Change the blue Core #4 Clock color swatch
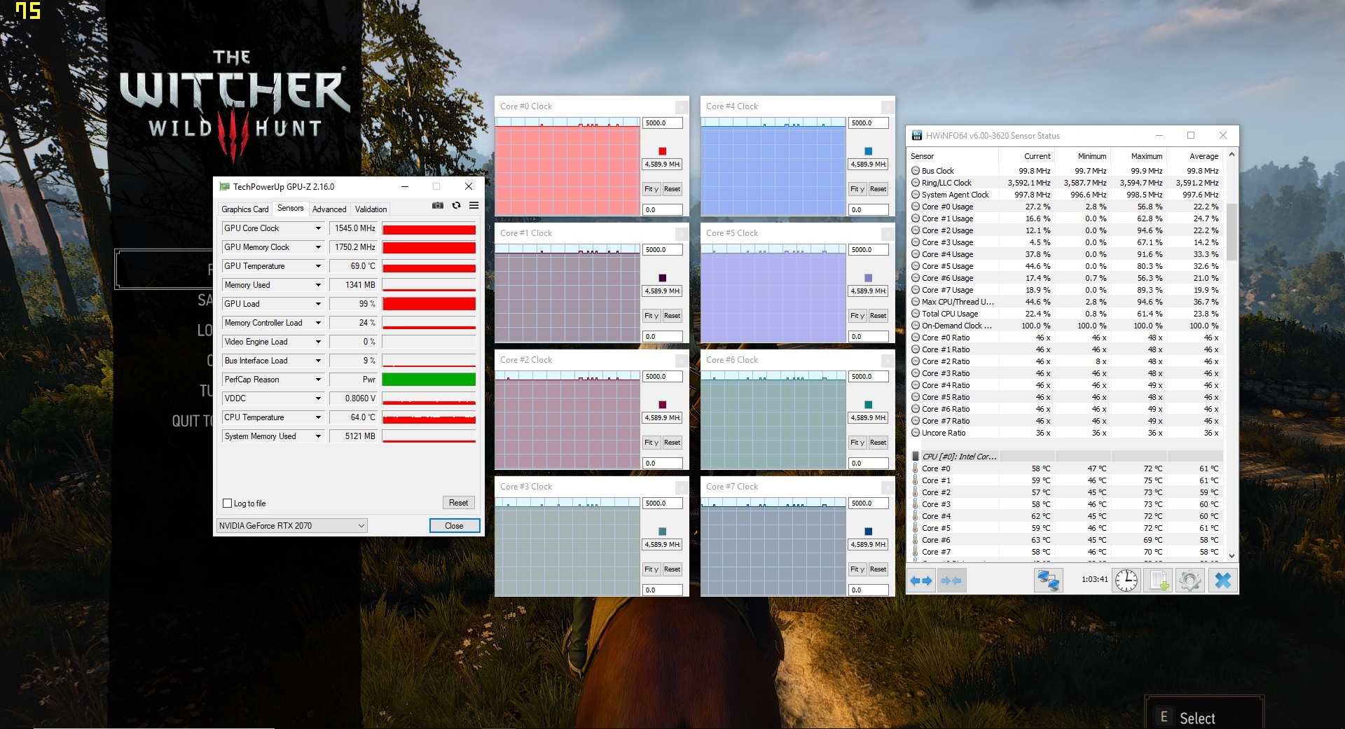Viewport: 1345px width, 729px height. click(868, 151)
